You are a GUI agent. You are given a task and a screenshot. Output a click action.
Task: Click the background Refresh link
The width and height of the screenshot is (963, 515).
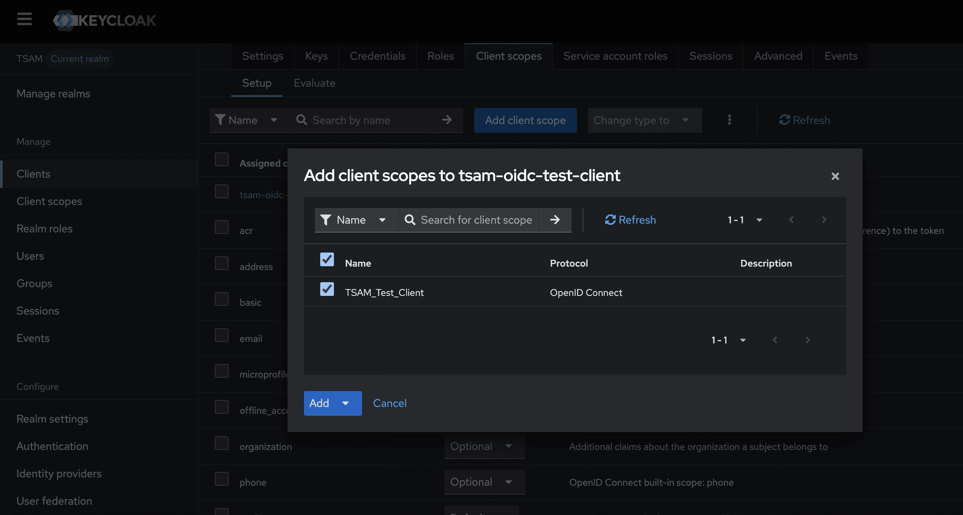tap(804, 120)
